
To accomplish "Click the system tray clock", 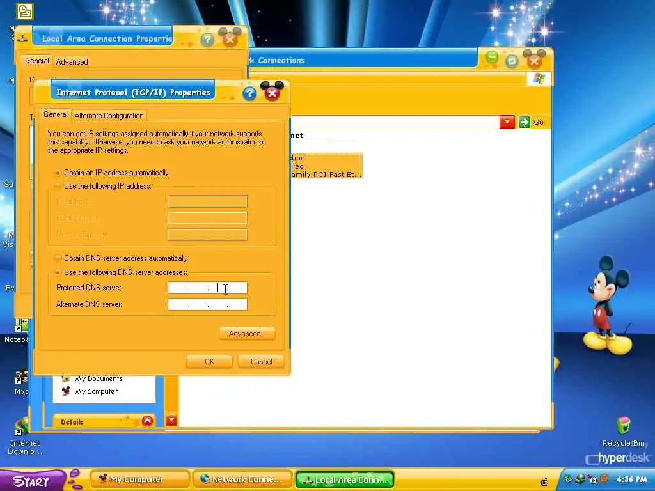I will coord(631,479).
